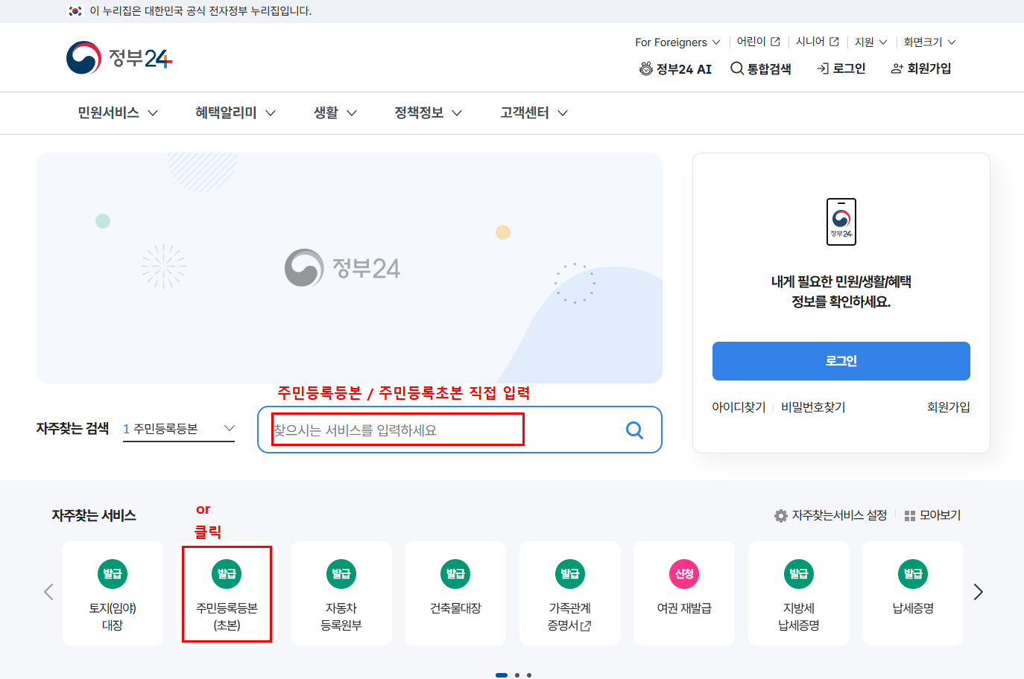
Task: Click next arrow of service carousel
Action: 979,592
